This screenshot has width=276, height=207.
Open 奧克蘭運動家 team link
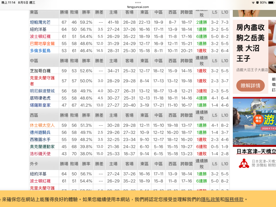click(42, 146)
